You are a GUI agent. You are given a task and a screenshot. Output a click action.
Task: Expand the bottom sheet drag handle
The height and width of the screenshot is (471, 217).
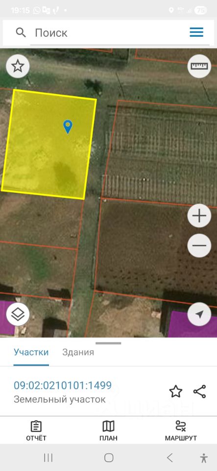(108, 343)
